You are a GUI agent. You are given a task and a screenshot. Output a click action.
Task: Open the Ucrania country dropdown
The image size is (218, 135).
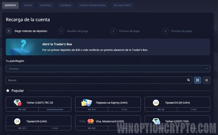108,69
